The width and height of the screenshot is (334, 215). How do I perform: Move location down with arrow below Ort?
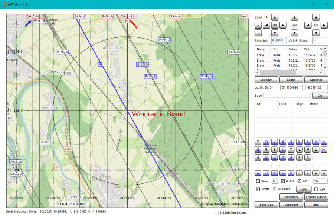[x=275, y=33]
